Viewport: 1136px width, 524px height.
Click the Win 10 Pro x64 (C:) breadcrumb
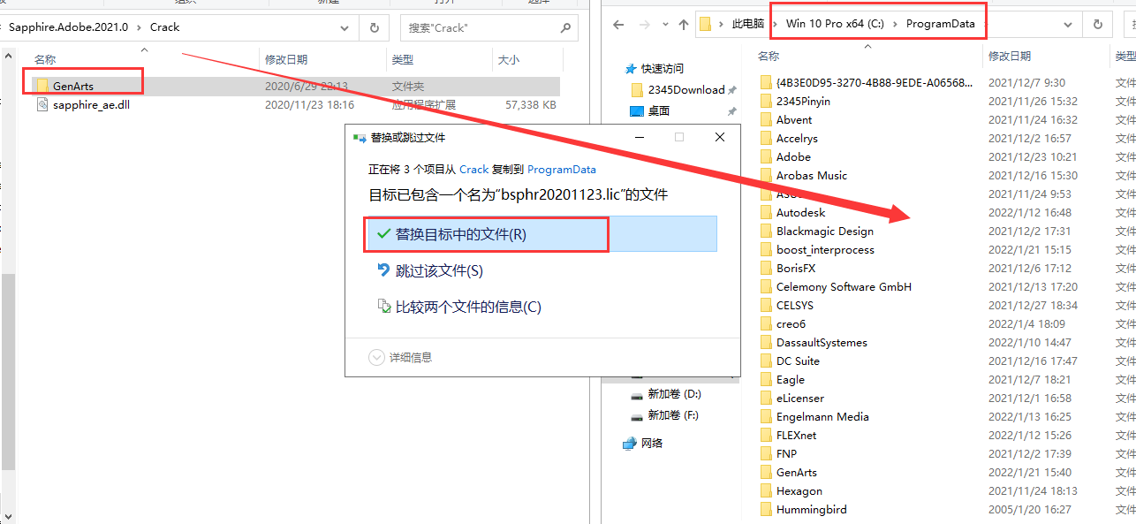835,24
